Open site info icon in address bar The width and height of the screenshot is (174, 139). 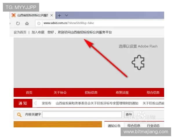(x=39, y=23)
